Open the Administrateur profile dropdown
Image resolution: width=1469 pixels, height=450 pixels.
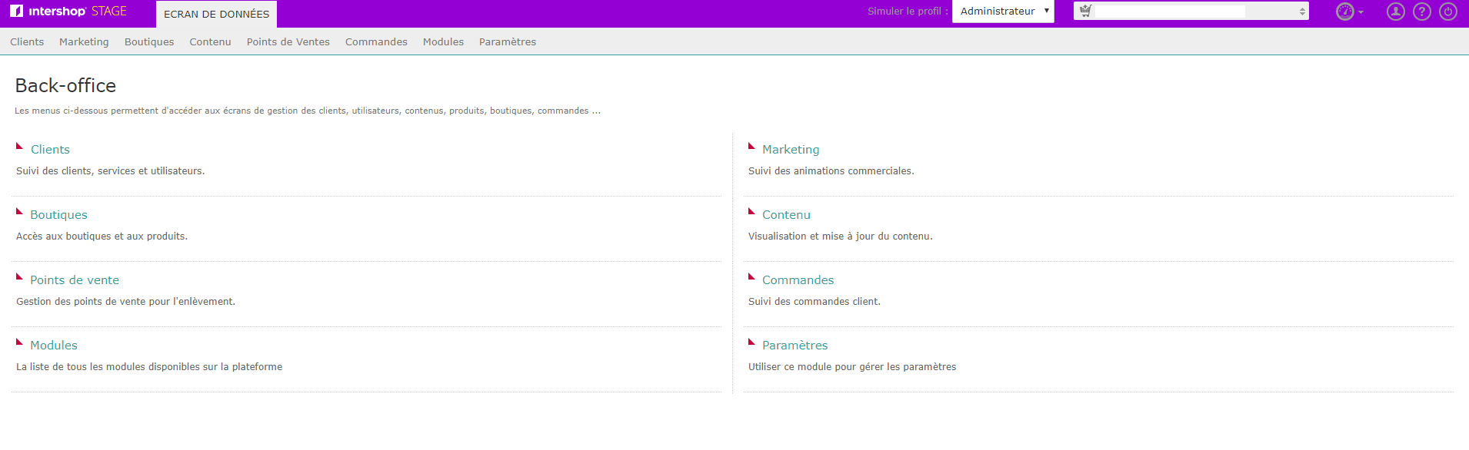pos(1003,12)
